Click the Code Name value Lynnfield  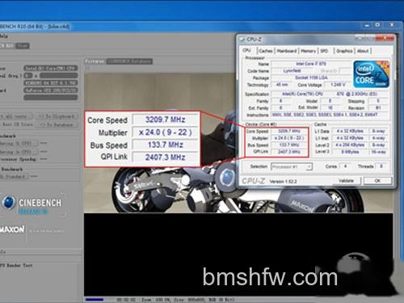292,71
